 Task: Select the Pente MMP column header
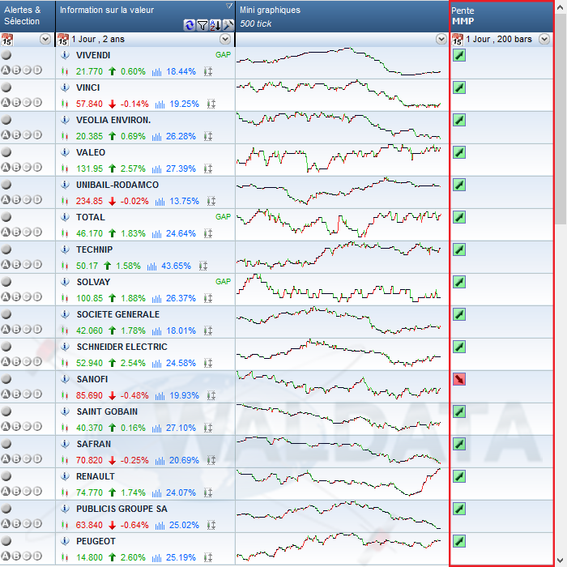502,16
